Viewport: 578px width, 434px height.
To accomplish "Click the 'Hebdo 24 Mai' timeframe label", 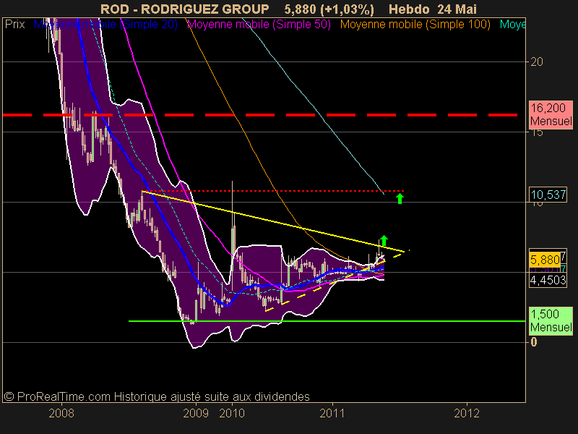I will 432,9.
